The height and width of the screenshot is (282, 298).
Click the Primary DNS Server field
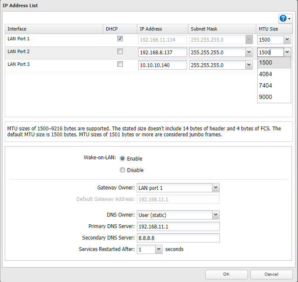177,226
